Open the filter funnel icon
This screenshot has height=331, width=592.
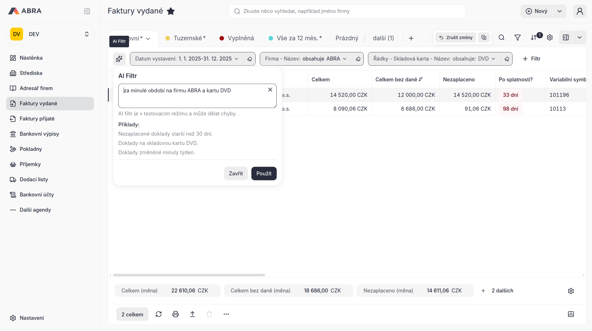(517, 38)
